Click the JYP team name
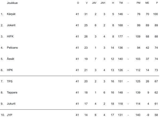This screenshot has width=160, height=120. click(x=10, y=115)
